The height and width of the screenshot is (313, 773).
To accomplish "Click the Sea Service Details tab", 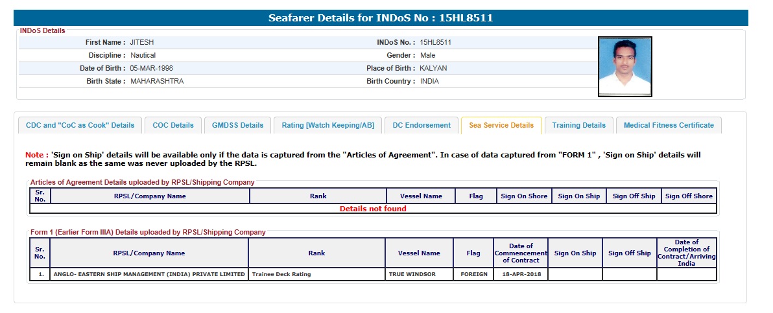I will [x=501, y=126].
